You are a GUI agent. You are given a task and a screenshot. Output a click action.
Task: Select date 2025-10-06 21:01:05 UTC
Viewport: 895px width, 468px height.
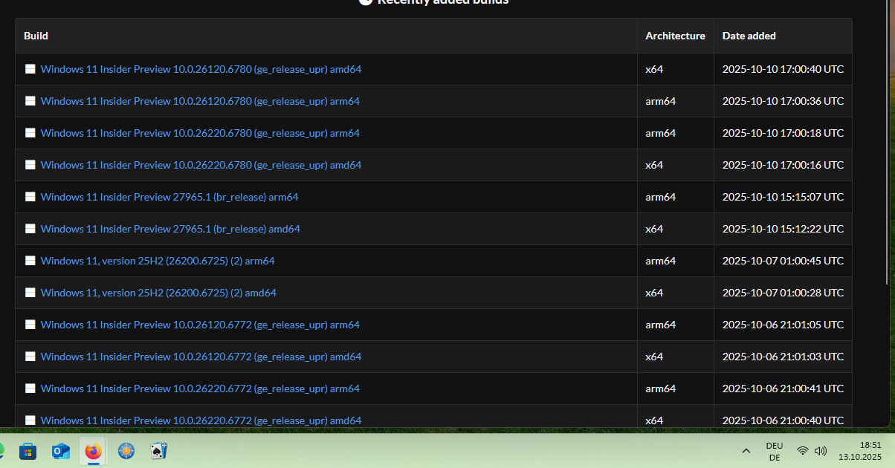coord(783,325)
